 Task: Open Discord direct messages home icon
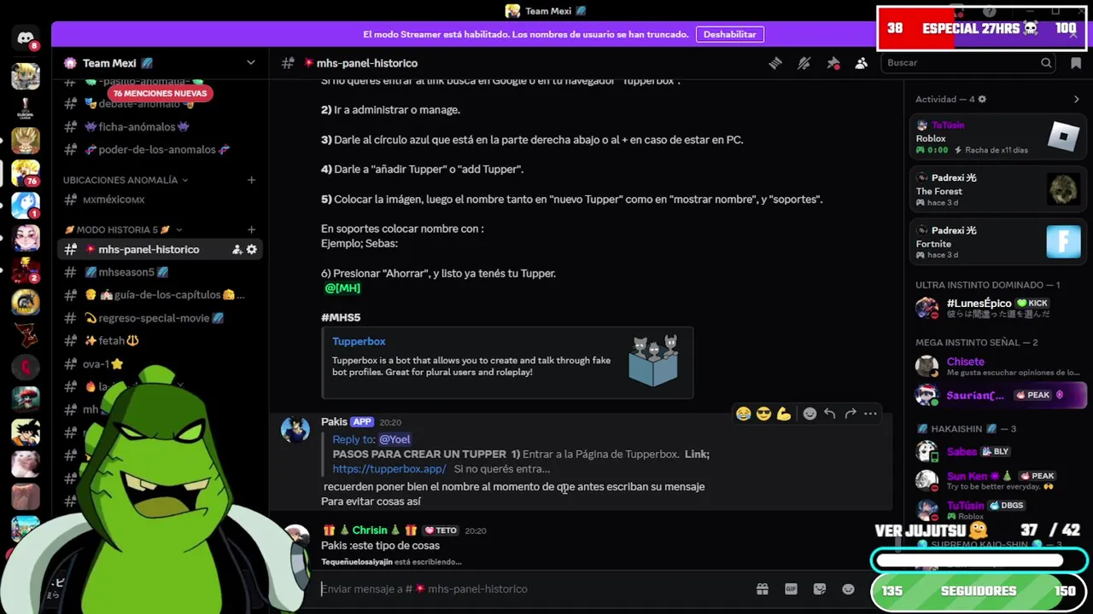click(26, 38)
